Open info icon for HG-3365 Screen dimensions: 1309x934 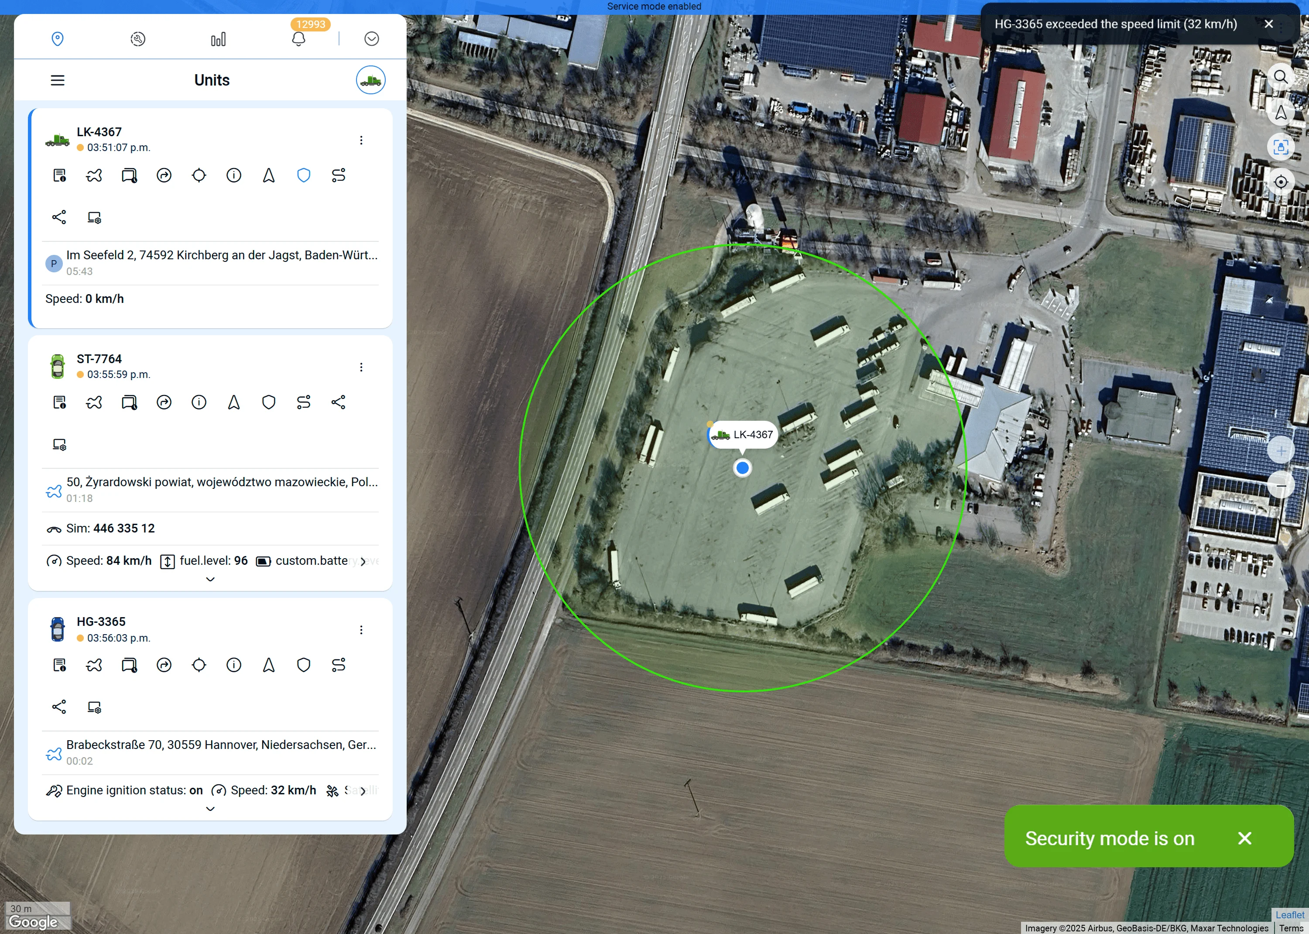(233, 665)
